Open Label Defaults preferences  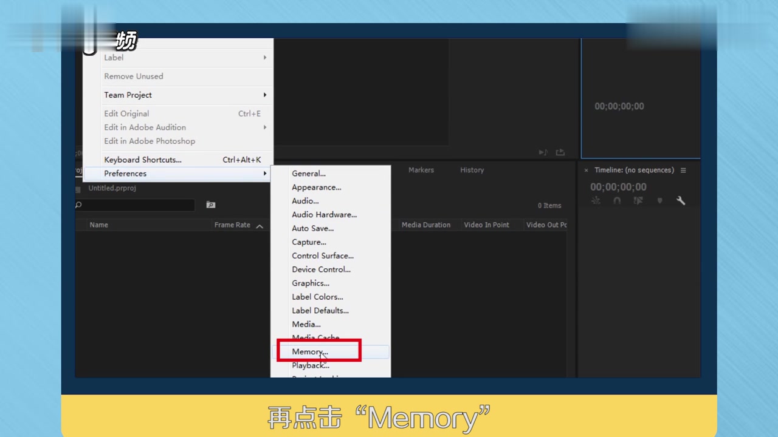(x=320, y=311)
